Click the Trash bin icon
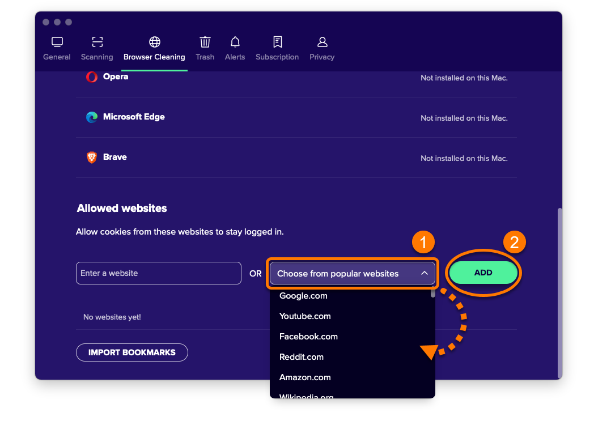Image resolution: width=594 pixels, height=425 pixels. [x=205, y=42]
